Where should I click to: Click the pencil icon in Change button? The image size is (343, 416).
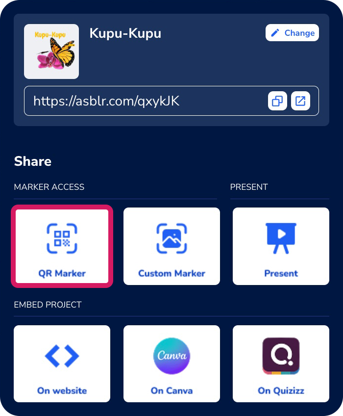pos(275,33)
